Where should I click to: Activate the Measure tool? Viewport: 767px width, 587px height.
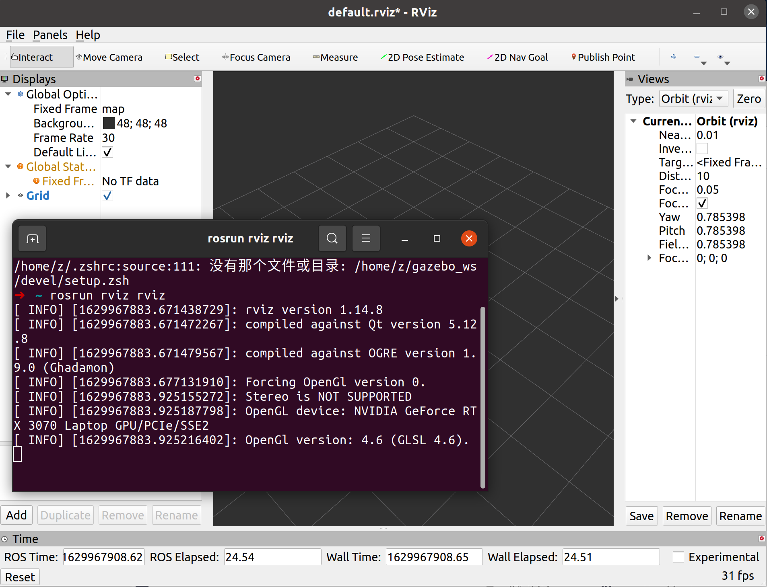tap(336, 57)
